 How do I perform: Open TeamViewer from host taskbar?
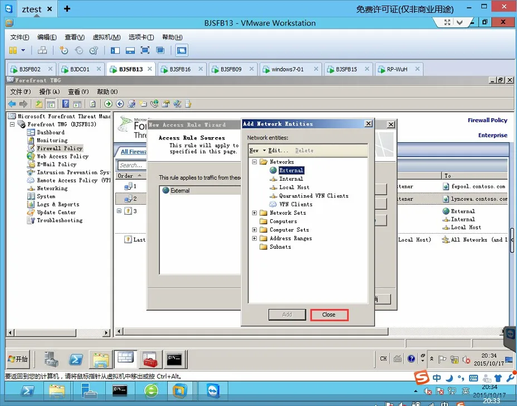(x=214, y=391)
